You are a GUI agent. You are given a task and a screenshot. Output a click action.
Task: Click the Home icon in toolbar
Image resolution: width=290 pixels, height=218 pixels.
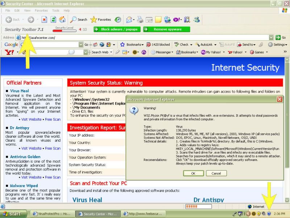pos(62,20)
